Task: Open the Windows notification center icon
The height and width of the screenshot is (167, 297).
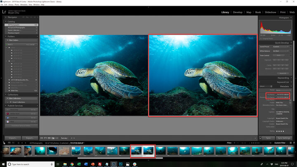Action: click(x=292, y=164)
